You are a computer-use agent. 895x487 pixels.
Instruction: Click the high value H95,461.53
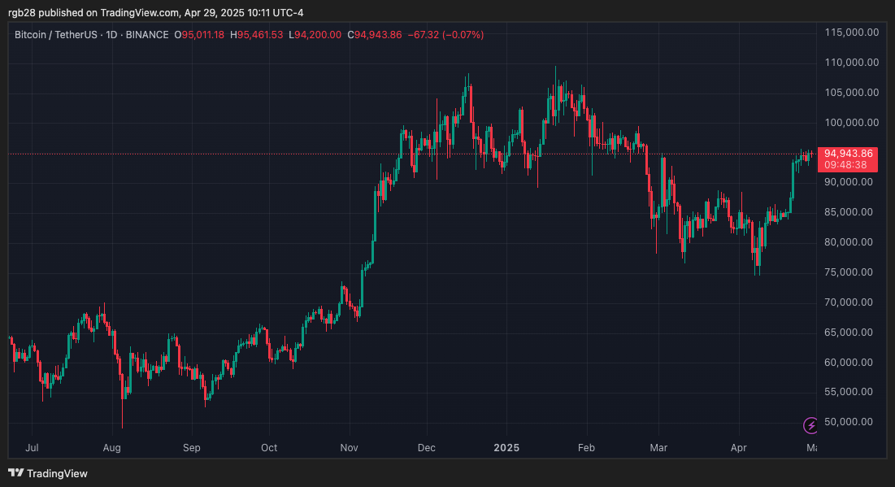pos(256,35)
